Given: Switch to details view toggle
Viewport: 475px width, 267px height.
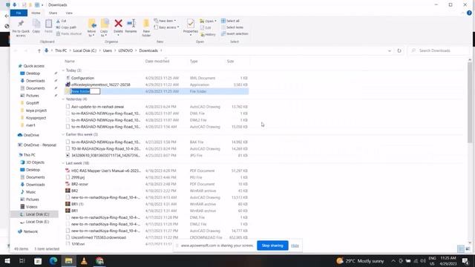Looking at the screenshot, I should pyautogui.click(x=461, y=249).
